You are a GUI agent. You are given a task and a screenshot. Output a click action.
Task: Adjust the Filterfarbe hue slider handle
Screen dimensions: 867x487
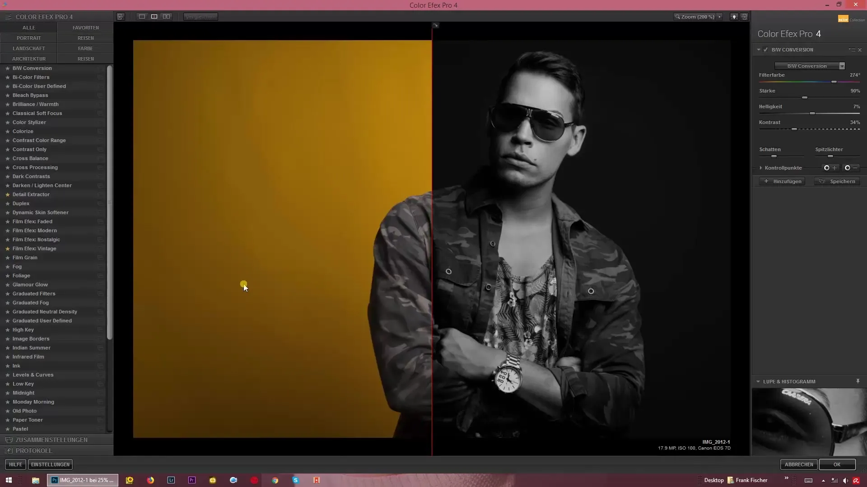[834, 82]
